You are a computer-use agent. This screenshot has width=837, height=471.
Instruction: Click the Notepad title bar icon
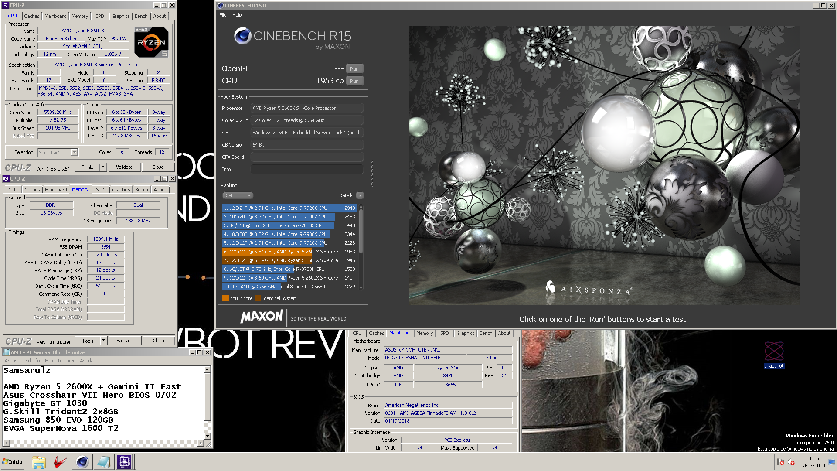click(6, 352)
